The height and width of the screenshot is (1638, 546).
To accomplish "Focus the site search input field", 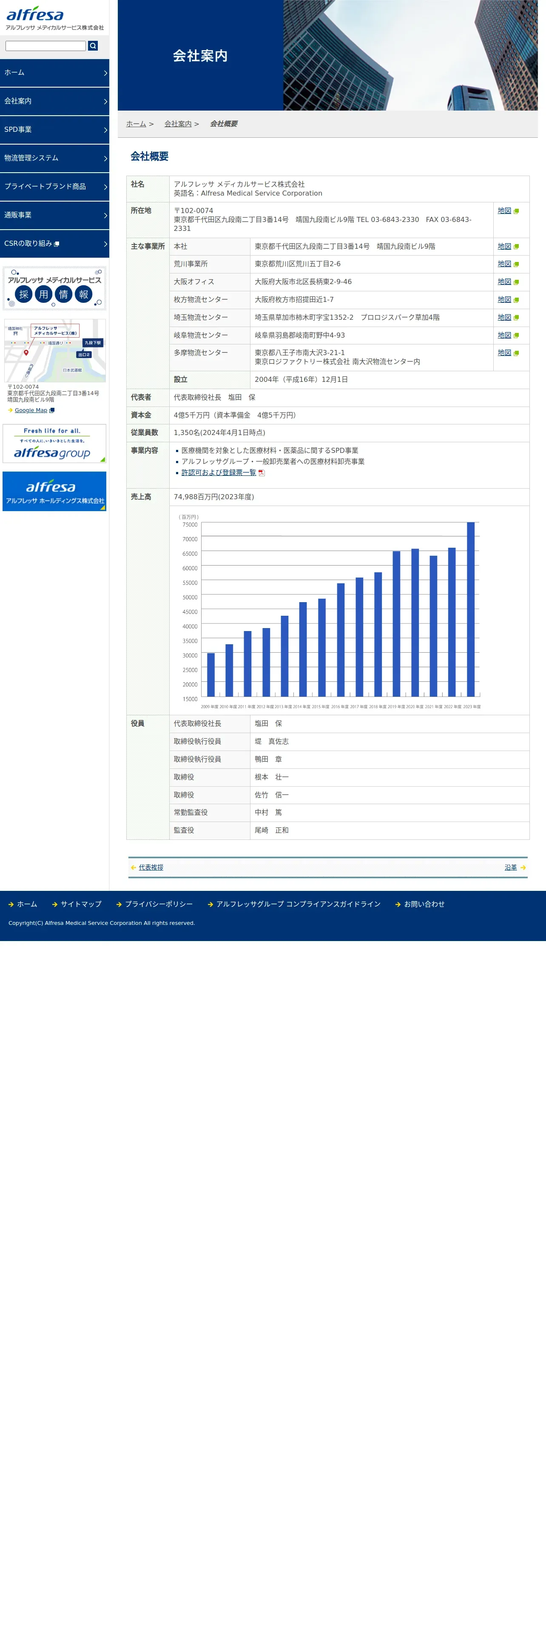I will 46,46.
